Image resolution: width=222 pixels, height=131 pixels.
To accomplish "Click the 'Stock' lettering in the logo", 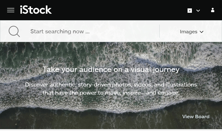I will (39, 10).
